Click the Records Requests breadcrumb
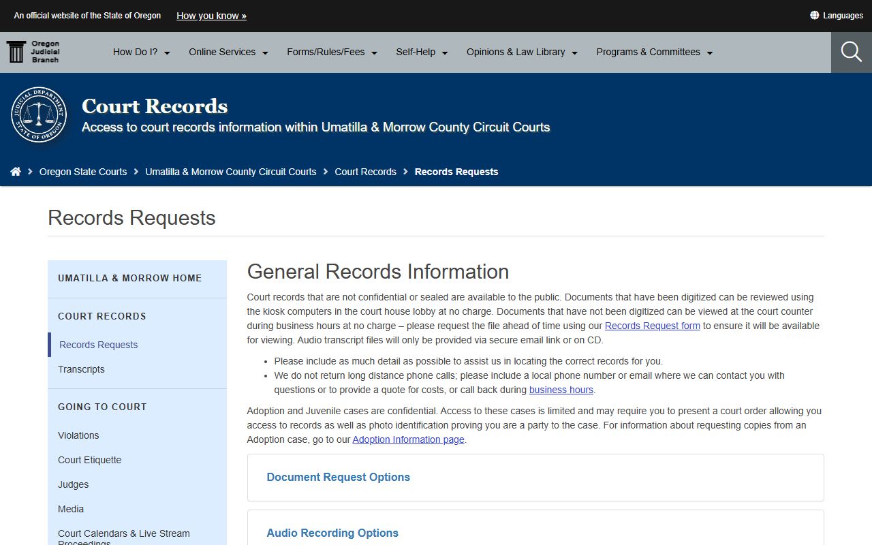The width and height of the screenshot is (872, 545). tap(456, 172)
